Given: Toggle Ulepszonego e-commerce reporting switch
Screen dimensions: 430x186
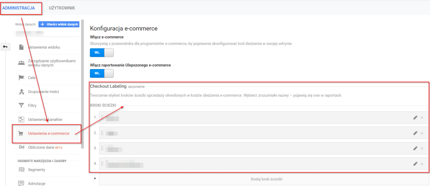Looking at the screenshot, I should [x=102, y=74].
